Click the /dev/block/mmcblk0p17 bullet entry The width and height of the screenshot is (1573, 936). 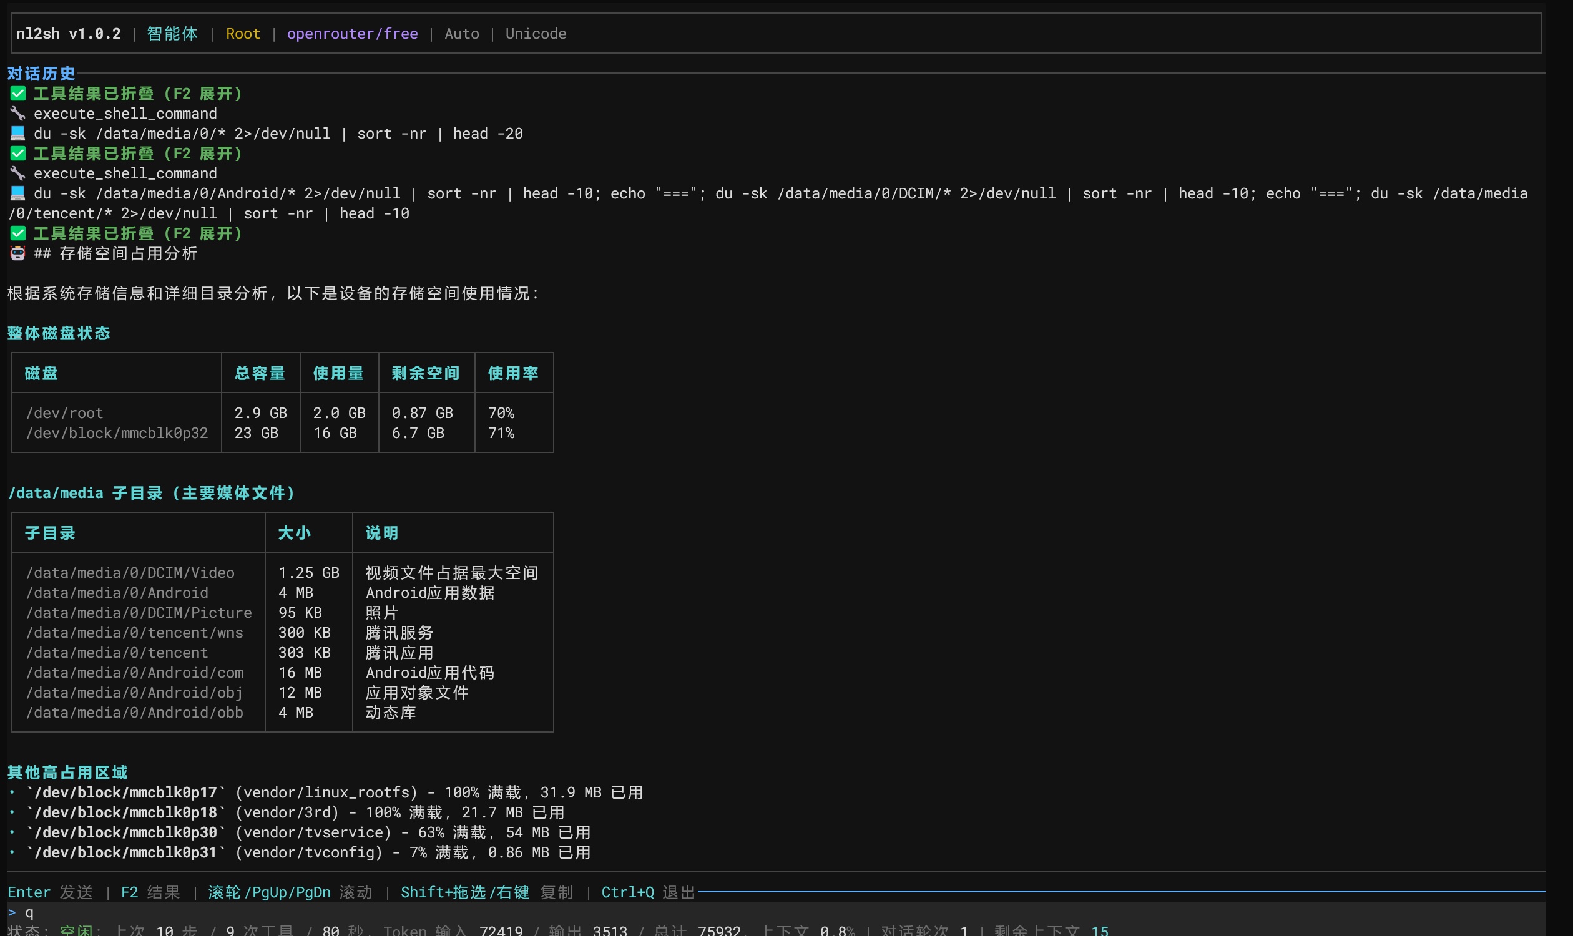point(326,792)
